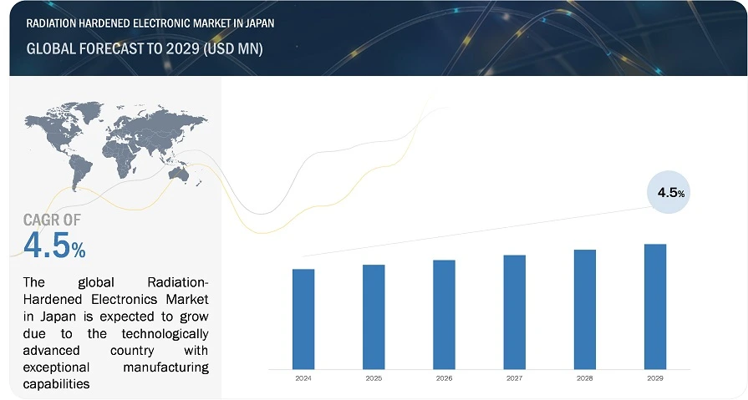Select the 2025 bar in chart
748x400 pixels.
click(x=374, y=316)
